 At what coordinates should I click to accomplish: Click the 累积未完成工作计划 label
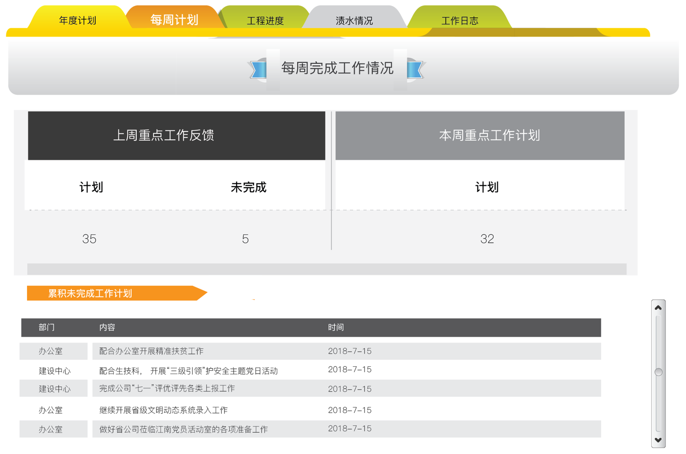(117, 293)
